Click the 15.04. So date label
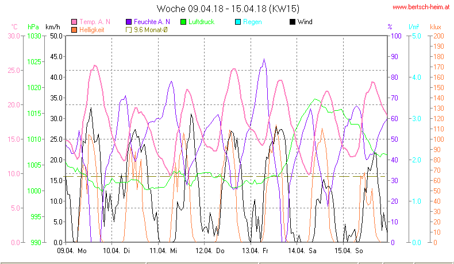Screen dimensions: 454x264 click(349, 251)
